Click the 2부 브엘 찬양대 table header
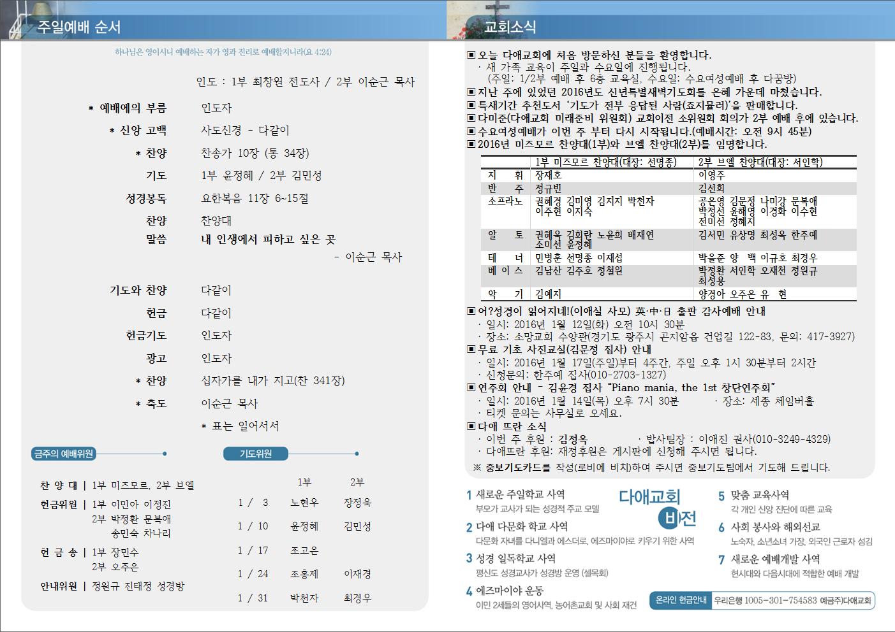895x632 pixels. tap(760, 162)
